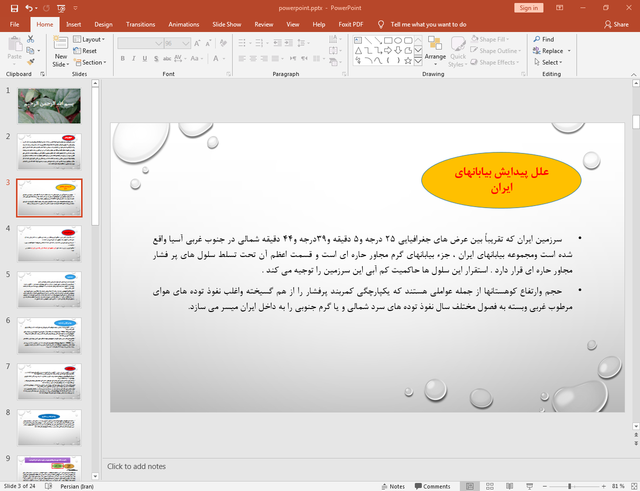This screenshot has width=640, height=491.
Task: Toggle Italic formatting button
Action: [134, 58]
